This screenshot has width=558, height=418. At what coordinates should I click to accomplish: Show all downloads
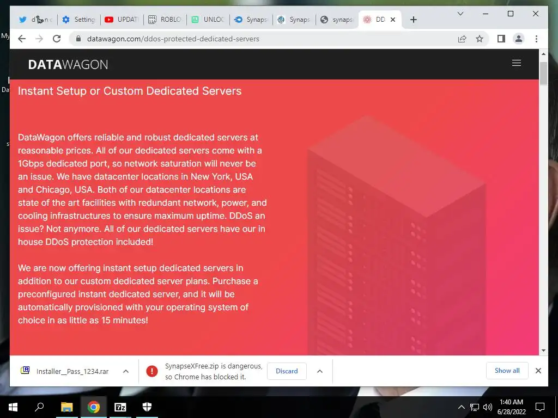click(507, 371)
